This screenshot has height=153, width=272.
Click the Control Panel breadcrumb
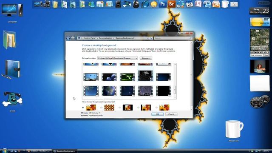pyautogui.click(x=90, y=38)
